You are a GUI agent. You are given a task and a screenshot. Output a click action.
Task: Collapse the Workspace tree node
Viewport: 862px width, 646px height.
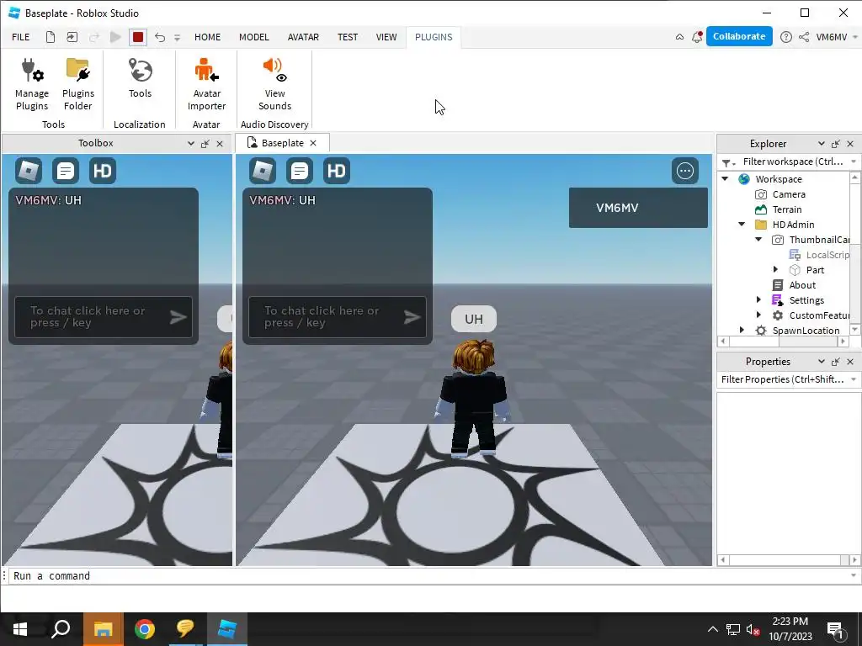tap(725, 178)
